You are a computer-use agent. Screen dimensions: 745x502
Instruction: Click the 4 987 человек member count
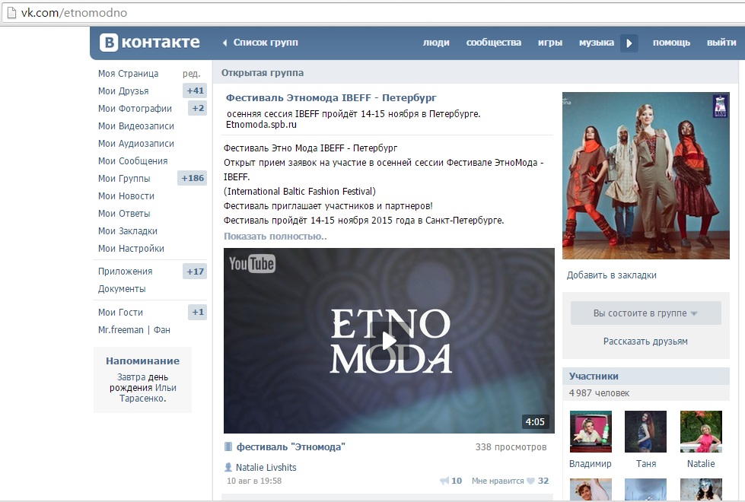(x=599, y=393)
